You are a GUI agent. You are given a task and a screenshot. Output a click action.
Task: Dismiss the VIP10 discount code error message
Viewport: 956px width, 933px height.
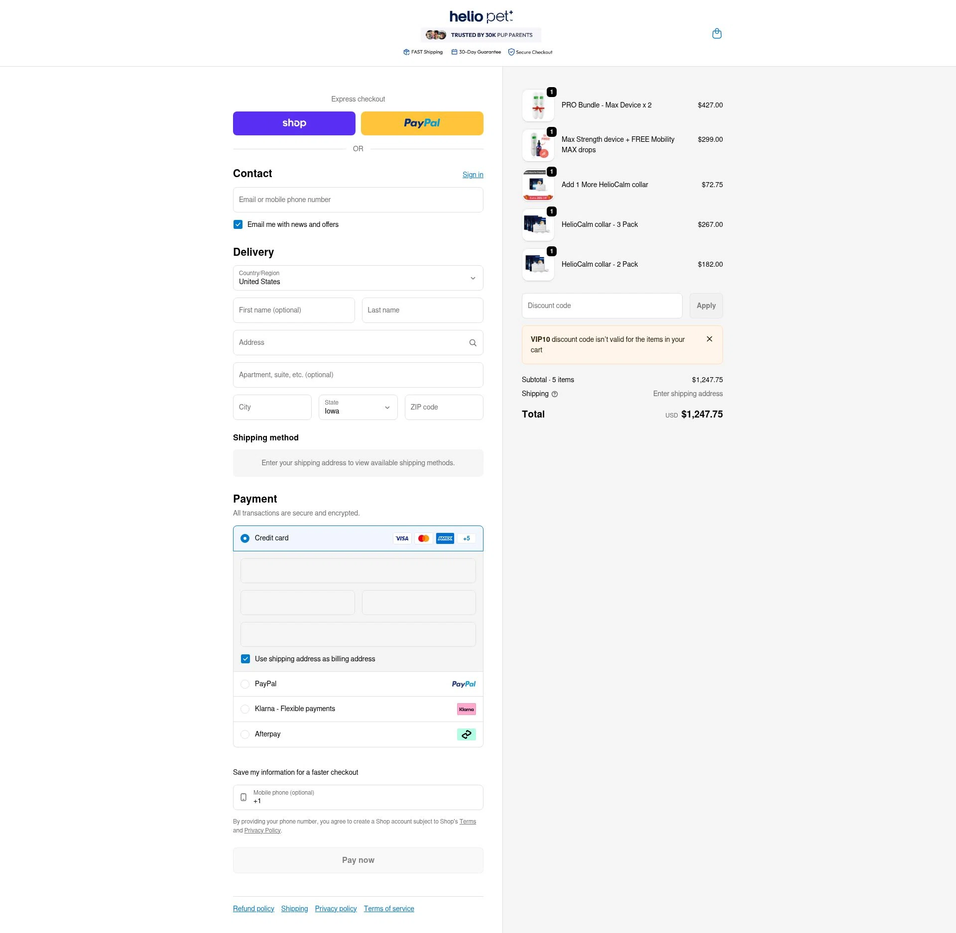pyautogui.click(x=709, y=339)
